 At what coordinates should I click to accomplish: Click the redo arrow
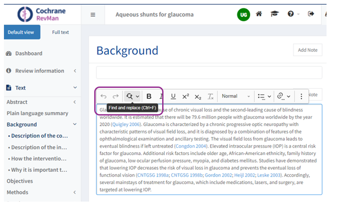[x=116, y=96]
